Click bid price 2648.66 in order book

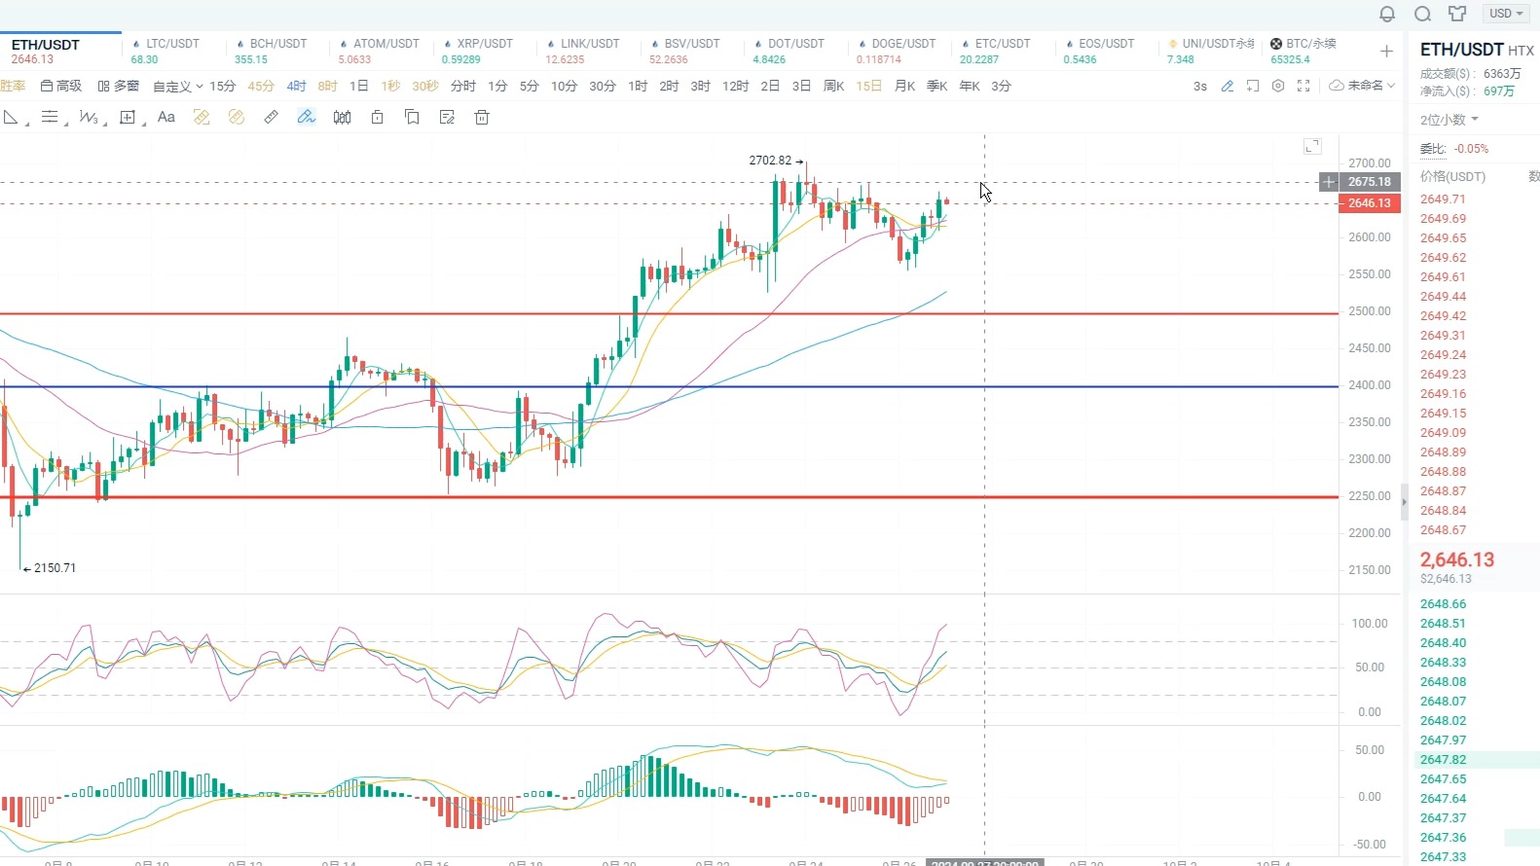click(x=1443, y=604)
